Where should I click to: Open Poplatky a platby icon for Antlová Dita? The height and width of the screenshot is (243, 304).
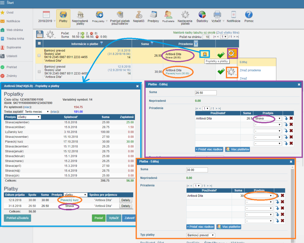point(205,54)
